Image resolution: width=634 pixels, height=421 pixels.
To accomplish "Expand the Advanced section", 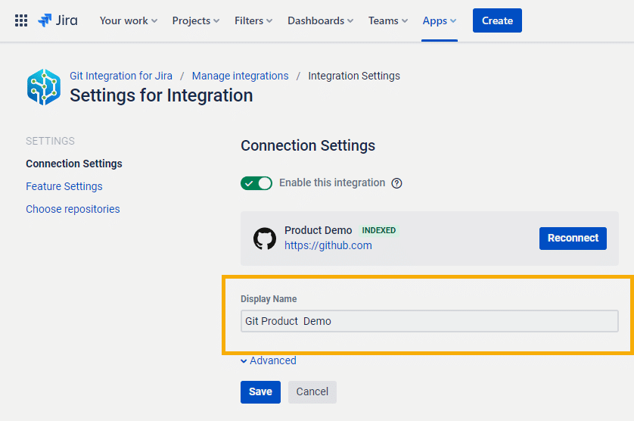I will [x=269, y=360].
